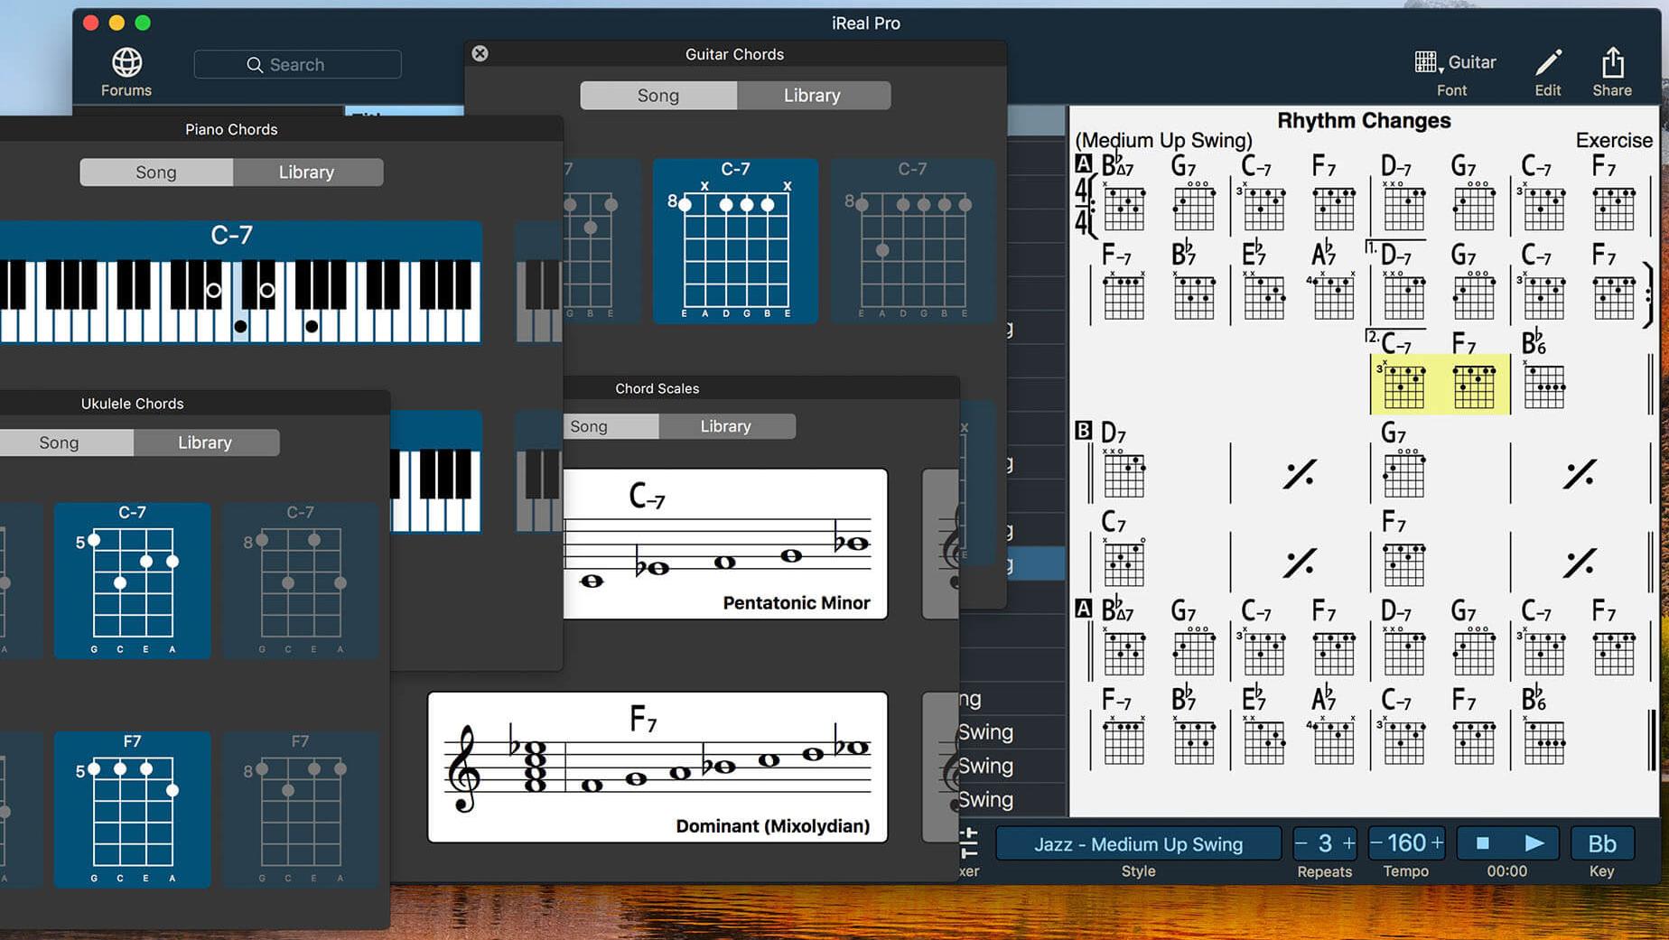Click the Edit pencil icon
Viewport: 1669px width, 940px height.
tap(1548, 62)
